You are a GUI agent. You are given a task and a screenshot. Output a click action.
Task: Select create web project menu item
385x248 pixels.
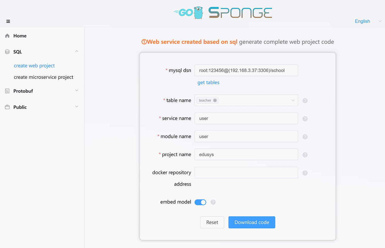coord(34,66)
